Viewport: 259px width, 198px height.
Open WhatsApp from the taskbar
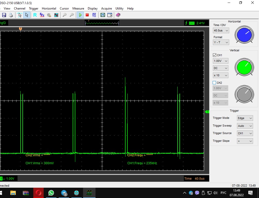(x=51, y=193)
